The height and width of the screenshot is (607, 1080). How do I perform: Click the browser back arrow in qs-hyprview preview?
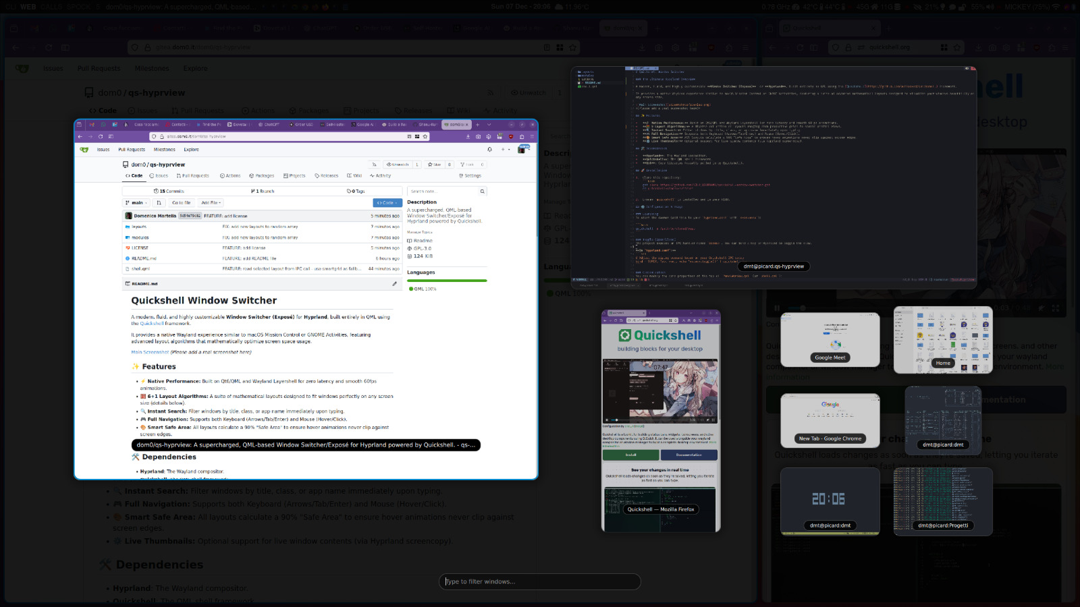coord(80,136)
